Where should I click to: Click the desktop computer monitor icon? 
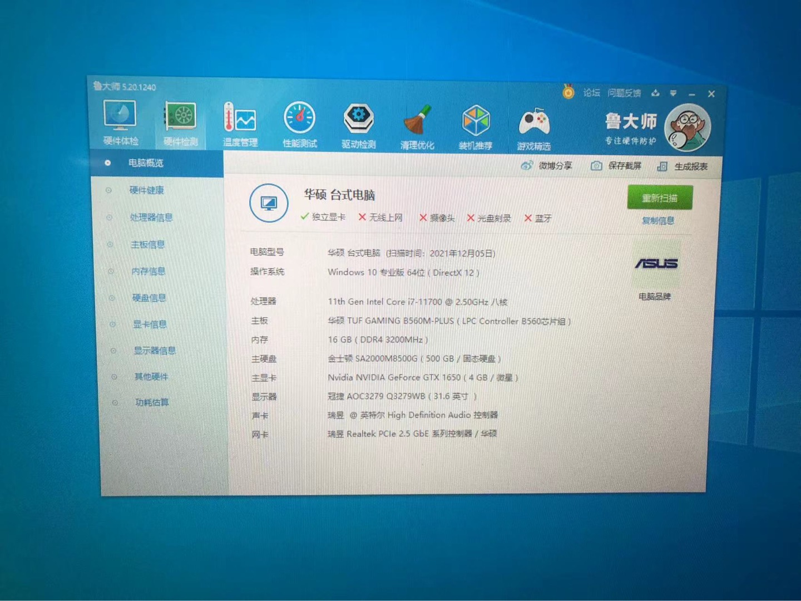[269, 203]
